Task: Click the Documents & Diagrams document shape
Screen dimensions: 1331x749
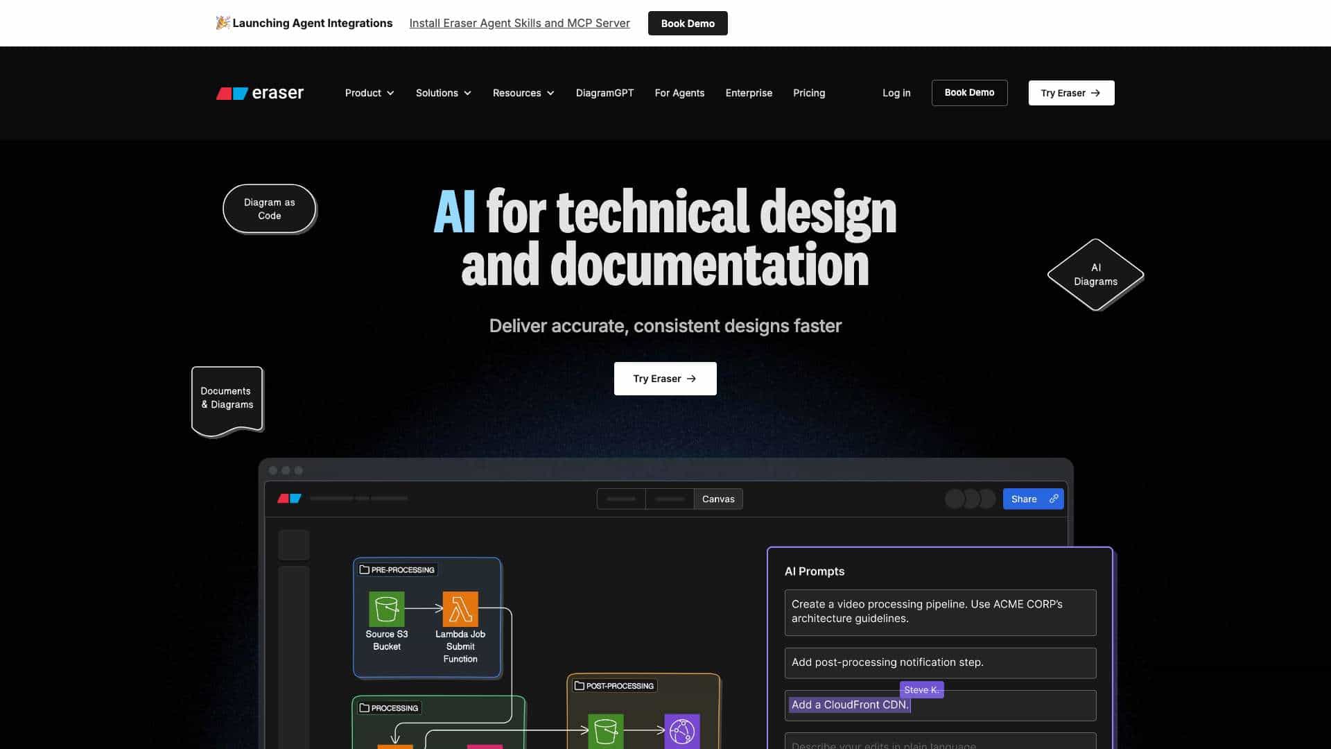Action: (227, 401)
